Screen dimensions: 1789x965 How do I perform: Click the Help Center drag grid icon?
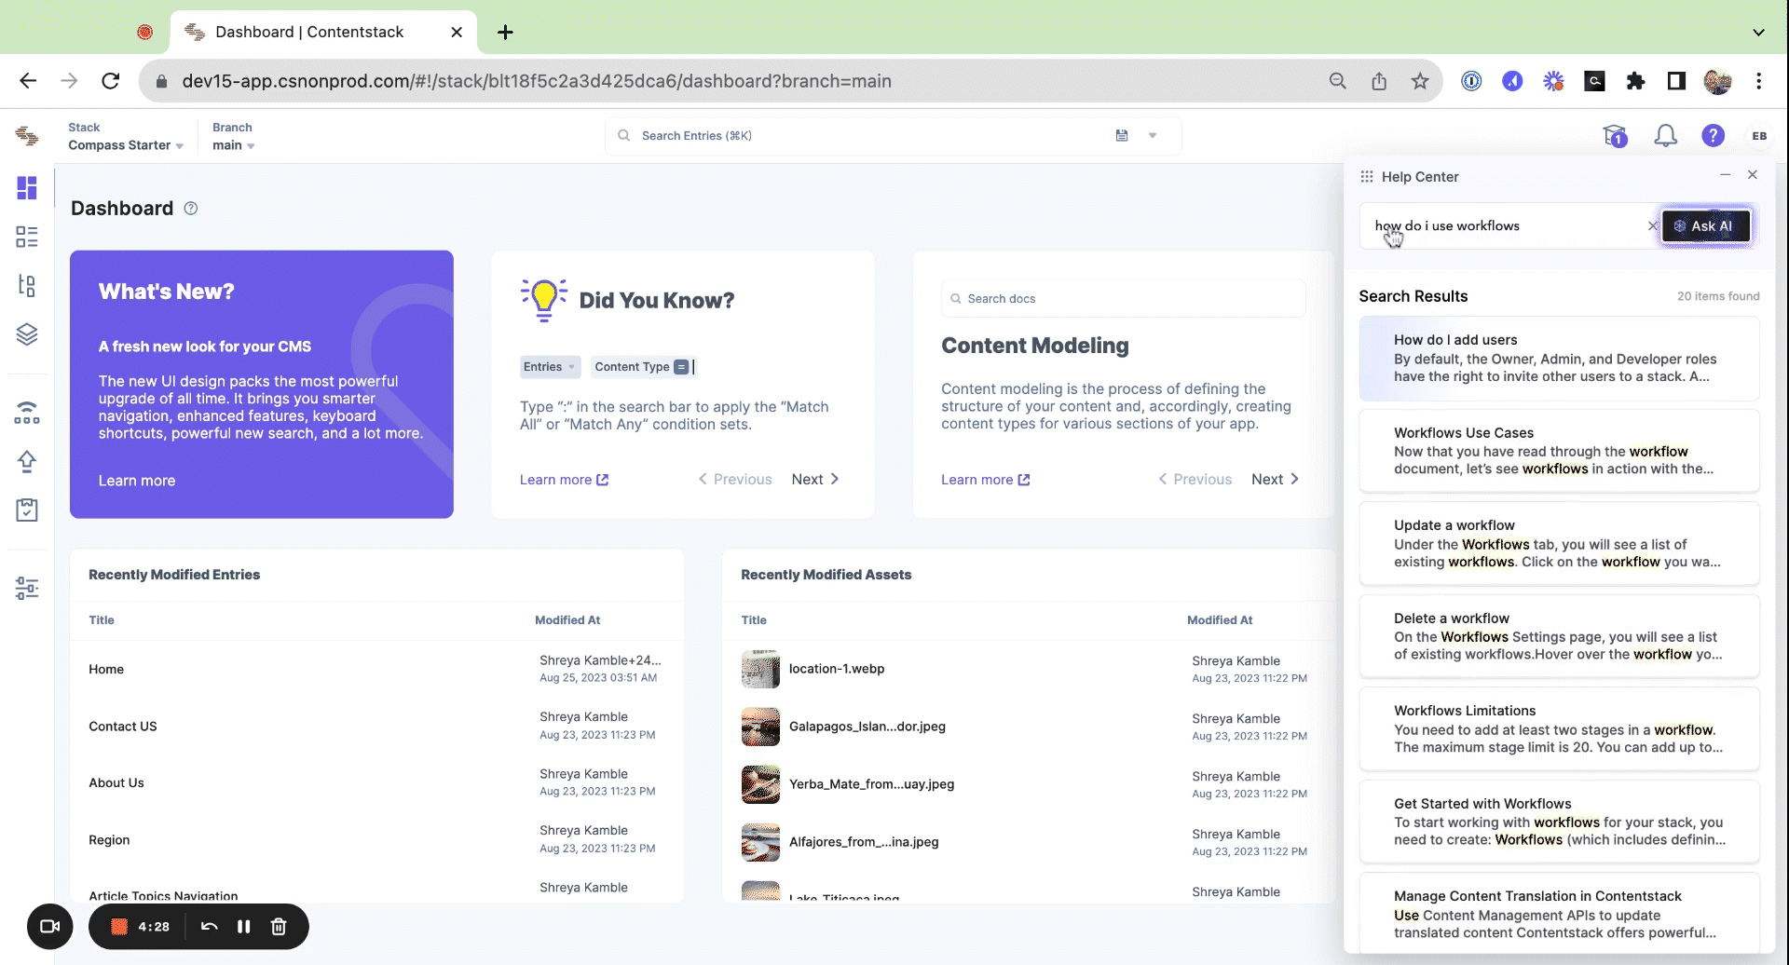1367,177
